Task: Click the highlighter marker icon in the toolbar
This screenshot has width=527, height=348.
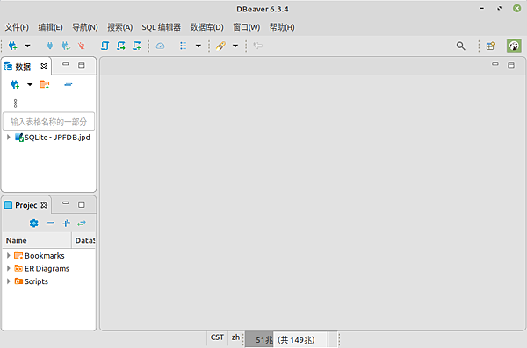Action: tap(220, 46)
